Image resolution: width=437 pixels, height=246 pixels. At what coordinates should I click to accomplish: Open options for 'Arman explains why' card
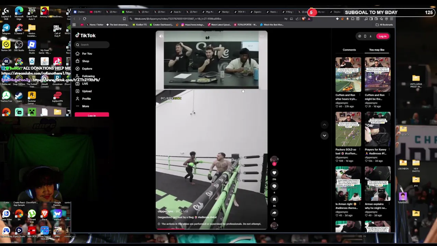(x=389, y=204)
